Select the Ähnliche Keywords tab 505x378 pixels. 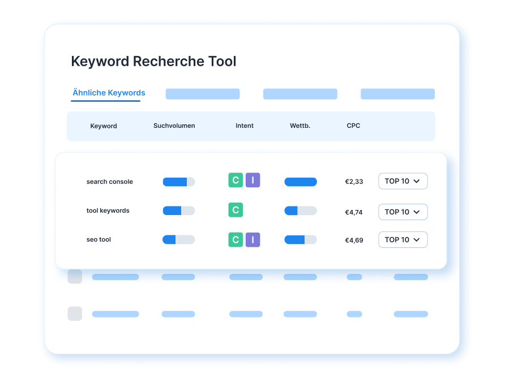[109, 93]
